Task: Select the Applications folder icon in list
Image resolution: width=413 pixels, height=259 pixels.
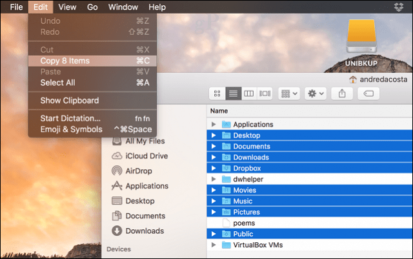Action: 227,124
